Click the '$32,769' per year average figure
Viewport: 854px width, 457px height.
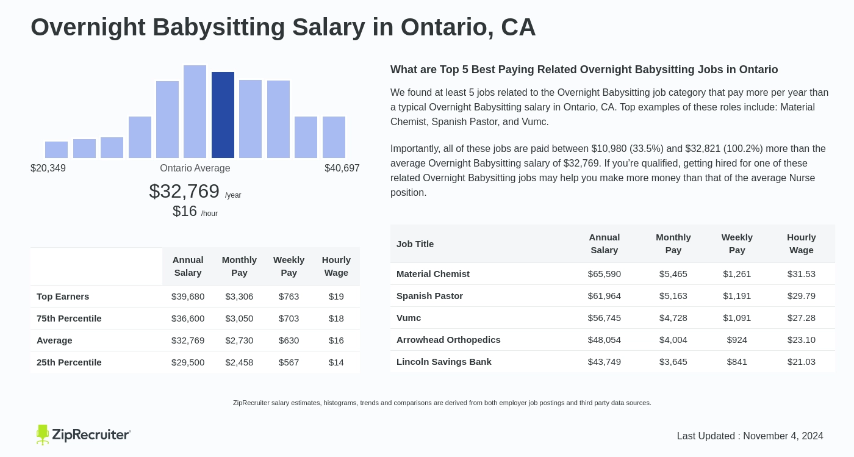[x=184, y=191]
